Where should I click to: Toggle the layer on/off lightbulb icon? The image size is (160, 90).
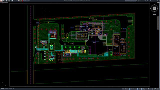click(18, 1)
